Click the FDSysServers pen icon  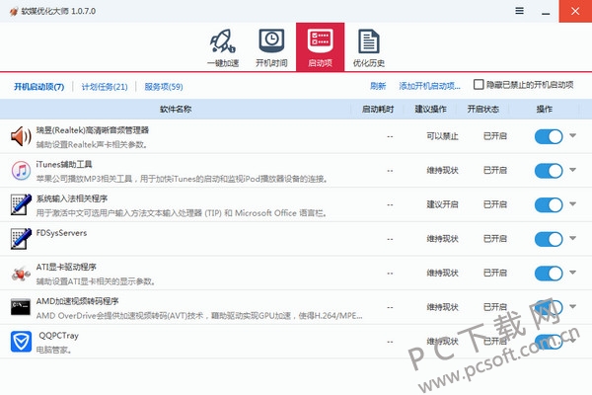[21, 239]
